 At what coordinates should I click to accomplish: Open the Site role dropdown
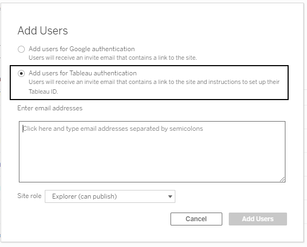[110, 196]
